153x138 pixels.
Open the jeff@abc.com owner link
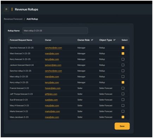[51, 94]
